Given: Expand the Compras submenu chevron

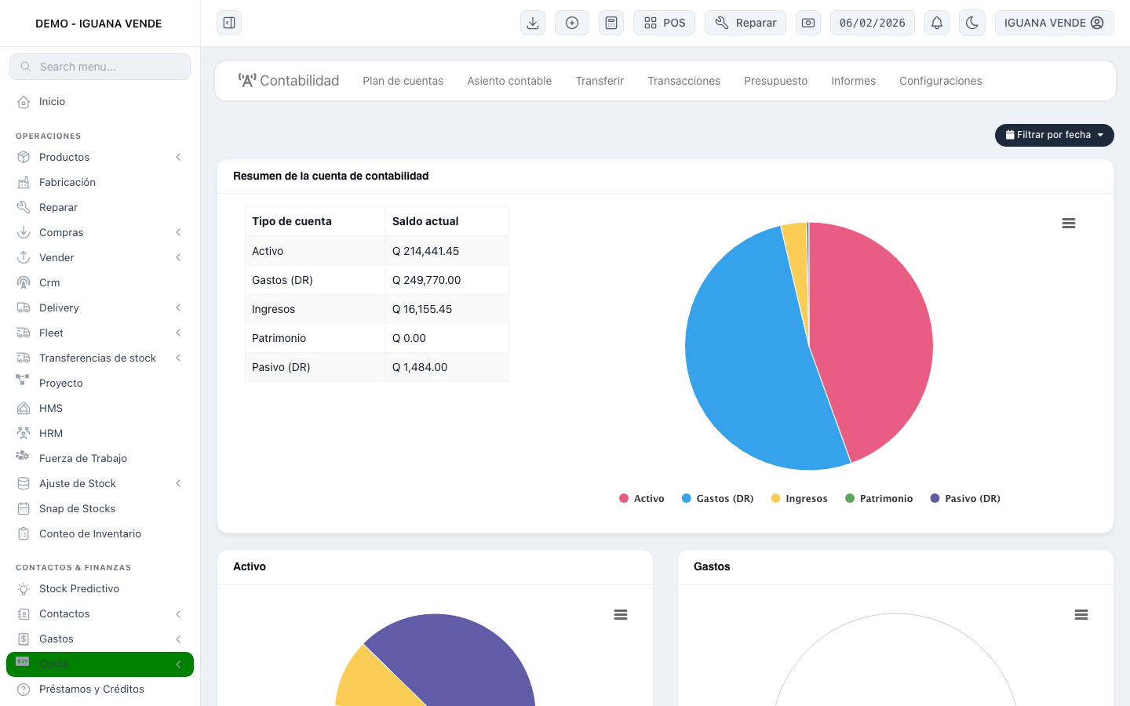Looking at the screenshot, I should (x=178, y=232).
